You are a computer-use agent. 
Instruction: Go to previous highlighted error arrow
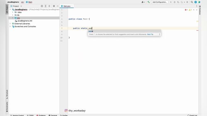tap(194, 10)
